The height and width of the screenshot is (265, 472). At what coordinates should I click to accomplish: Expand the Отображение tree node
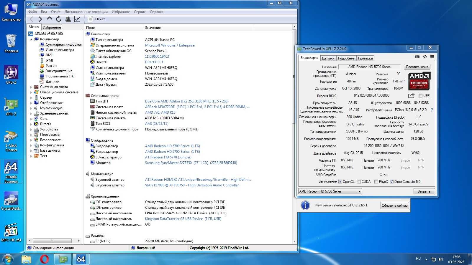tap(31, 103)
